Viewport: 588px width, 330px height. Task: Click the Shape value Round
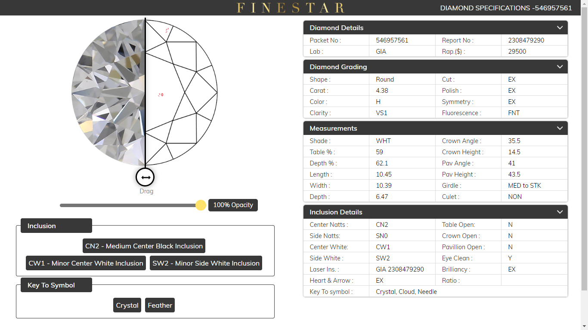coord(385,79)
